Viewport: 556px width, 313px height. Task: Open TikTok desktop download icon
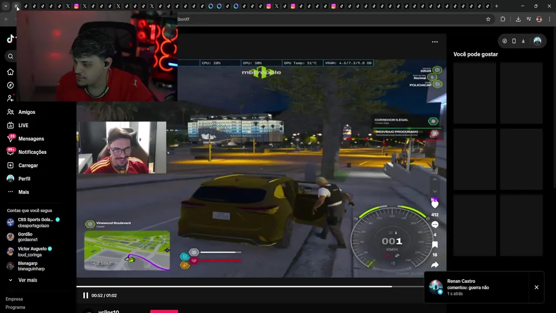point(523,41)
